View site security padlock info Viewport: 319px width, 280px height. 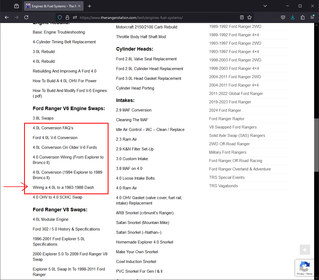pyautogui.click(x=67, y=18)
